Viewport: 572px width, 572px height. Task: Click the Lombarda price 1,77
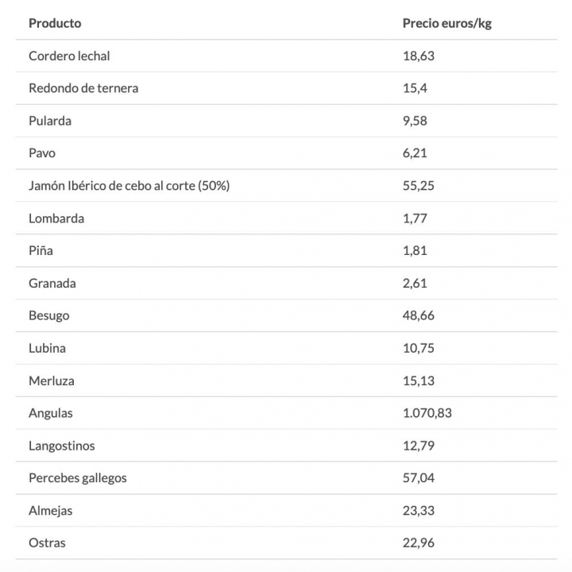[x=415, y=218]
